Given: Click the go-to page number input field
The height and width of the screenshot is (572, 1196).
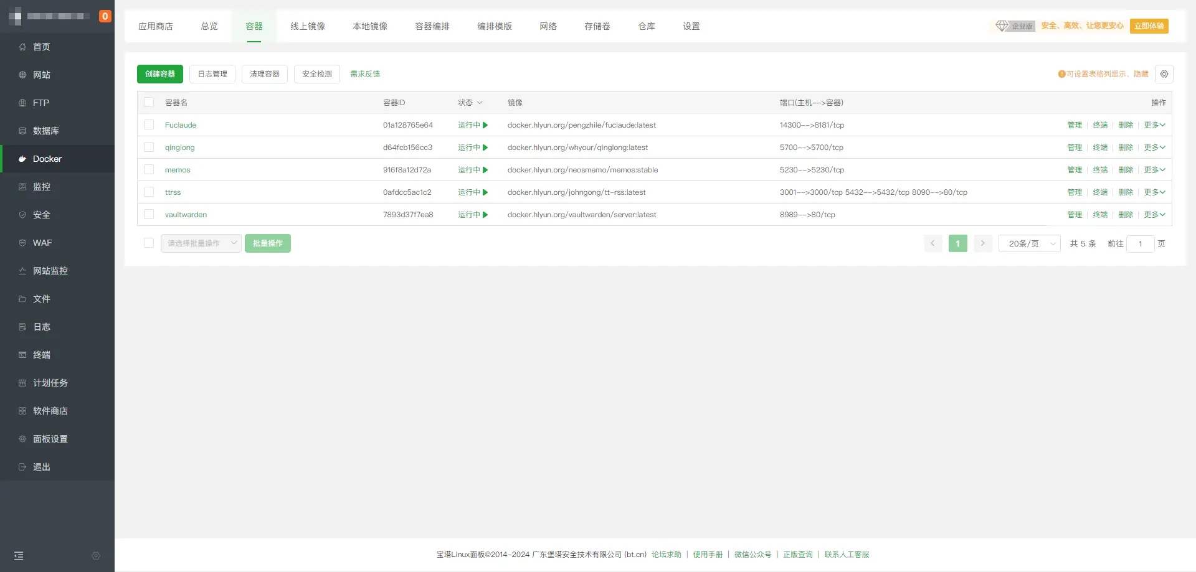Looking at the screenshot, I should coord(1140,243).
